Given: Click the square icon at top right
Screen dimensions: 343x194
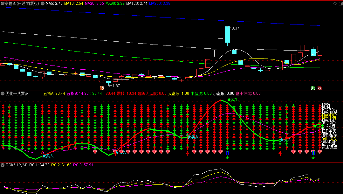Looking at the screenshot, I should 340,3.
